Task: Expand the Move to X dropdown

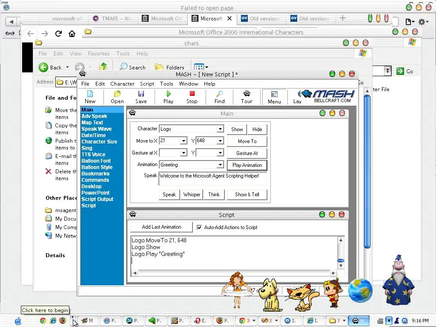Action: tap(183, 141)
